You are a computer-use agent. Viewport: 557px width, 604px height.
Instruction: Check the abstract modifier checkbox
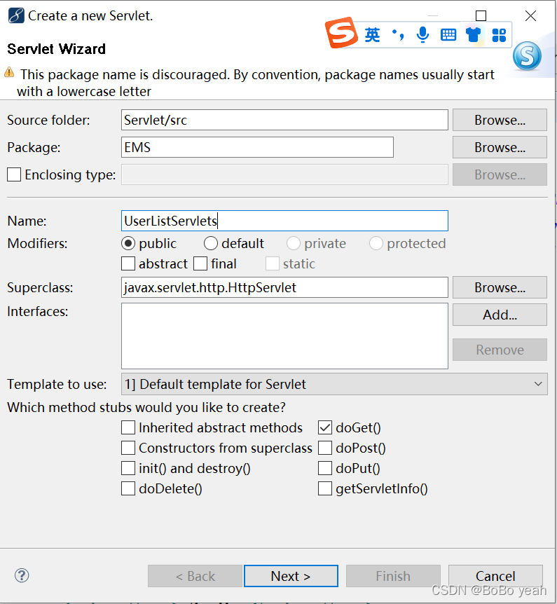coord(128,263)
